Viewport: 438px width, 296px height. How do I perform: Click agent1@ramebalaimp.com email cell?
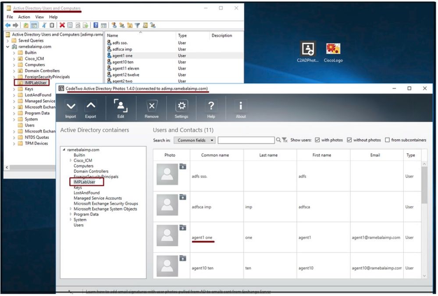(x=376, y=238)
